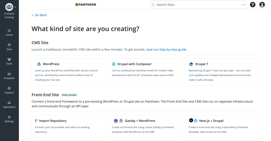Open Sites via the stacked windows icon
The height and width of the screenshot is (141, 271).
pos(9,45)
